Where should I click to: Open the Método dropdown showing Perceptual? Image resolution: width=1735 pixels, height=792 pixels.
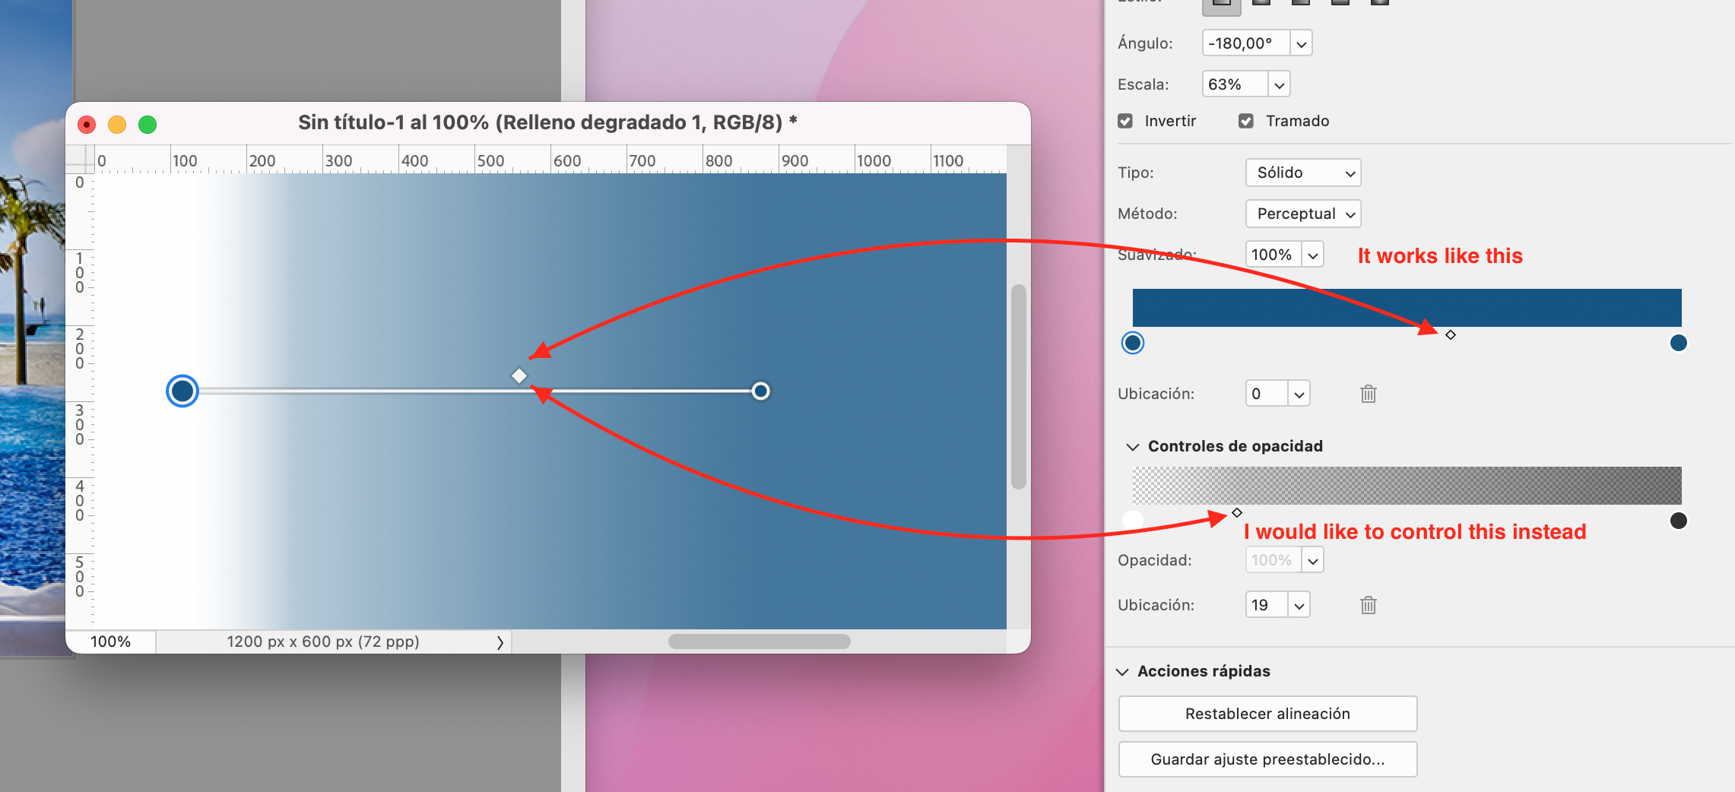click(x=1302, y=214)
